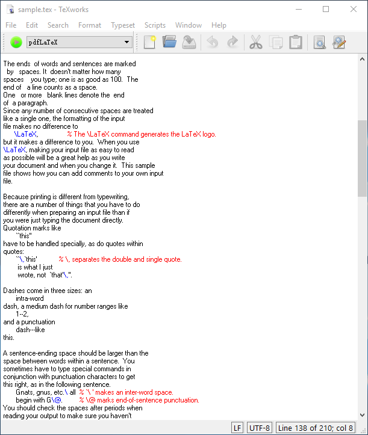Click the text 'intra-word'

click(x=30, y=298)
